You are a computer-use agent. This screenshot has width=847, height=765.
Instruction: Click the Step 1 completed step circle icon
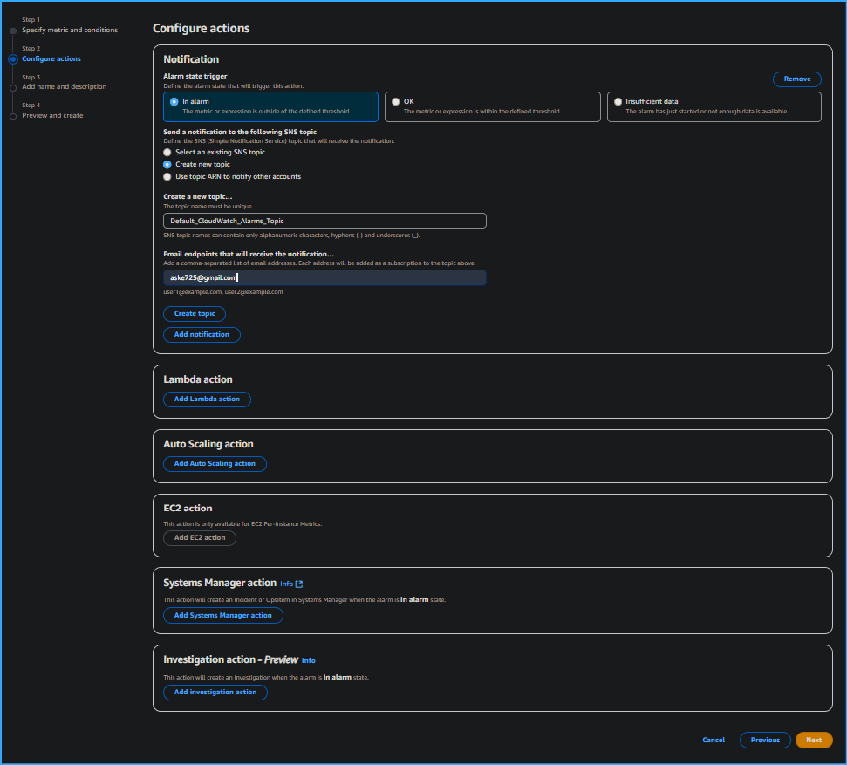pos(12,29)
